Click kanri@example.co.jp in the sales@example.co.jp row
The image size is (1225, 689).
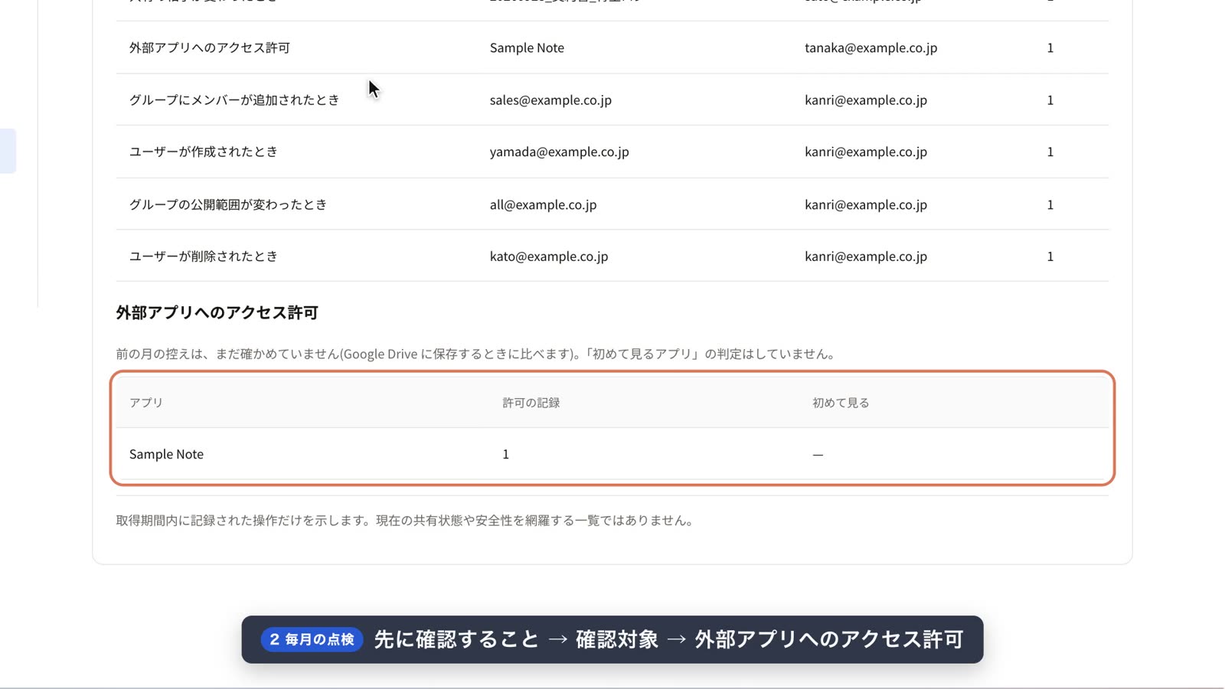865,100
